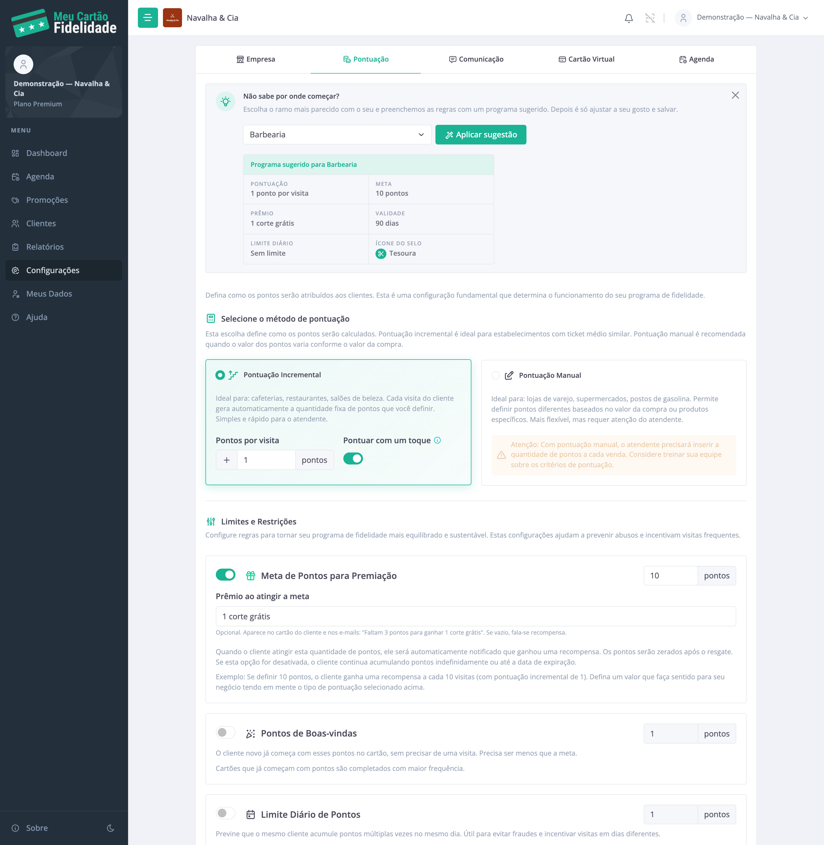Image resolution: width=824 pixels, height=845 pixels.
Task: Expand the Demonstração — Navalha & Cia user menu
Action: point(742,18)
